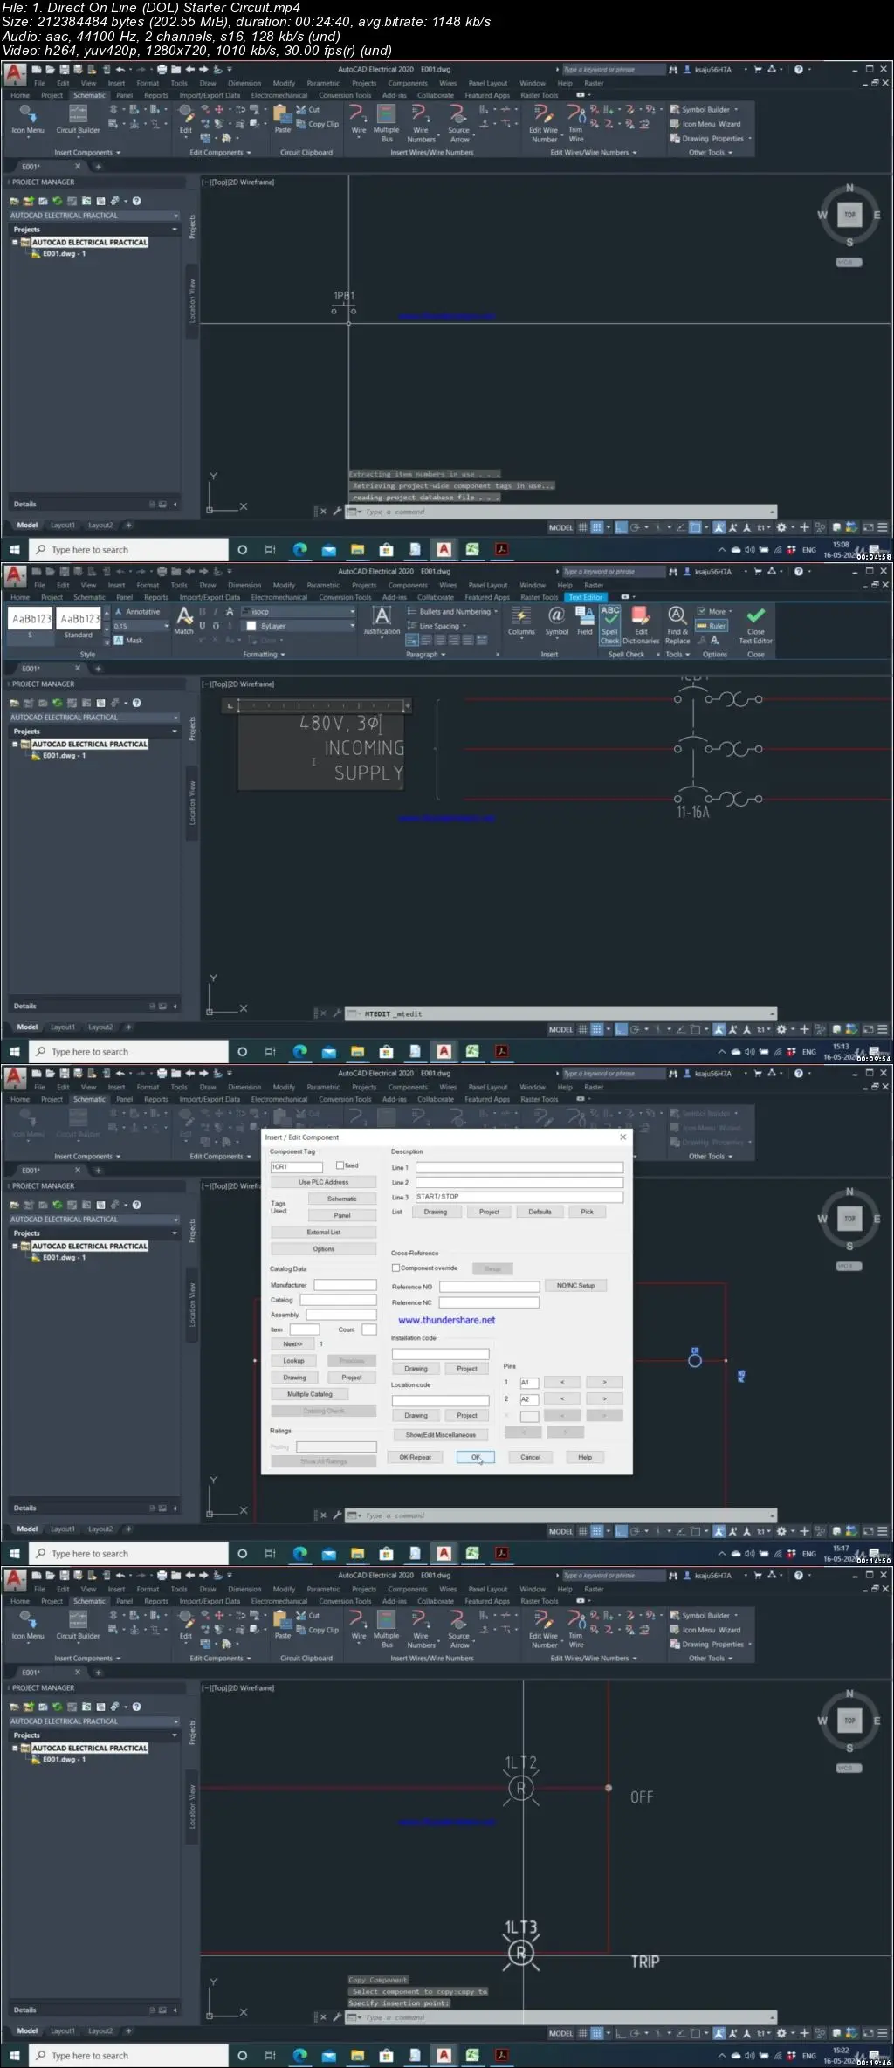Open Microsoft Edge from the first screenshot's taskbar
The width and height of the screenshot is (894, 2068).
(299, 549)
